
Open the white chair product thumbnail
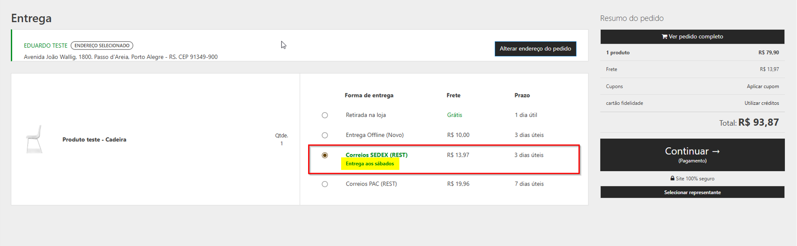(x=35, y=139)
